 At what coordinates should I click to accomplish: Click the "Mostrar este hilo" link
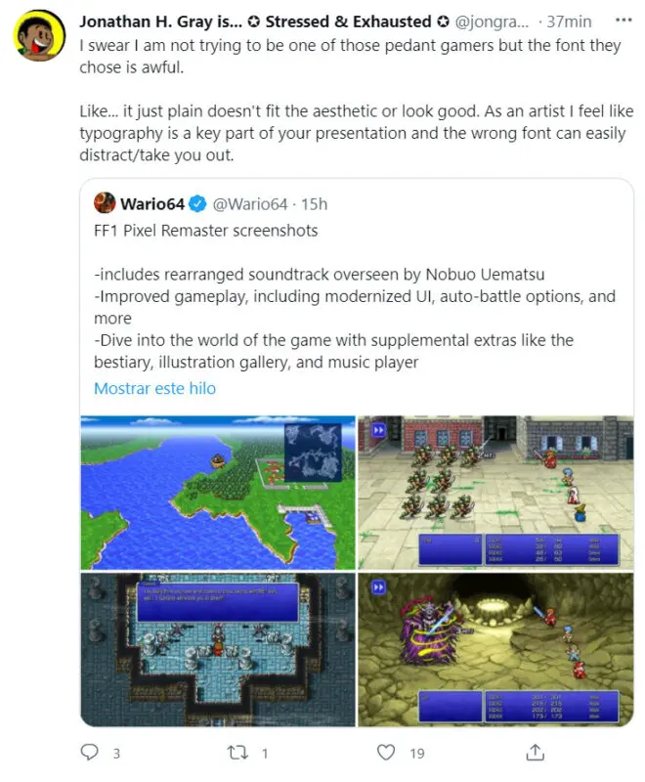coord(155,388)
